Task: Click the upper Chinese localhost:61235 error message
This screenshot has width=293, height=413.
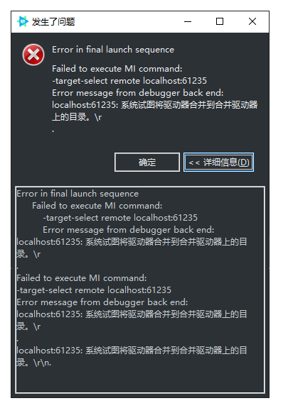Action: pyautogui.click(x=155, y=111)
